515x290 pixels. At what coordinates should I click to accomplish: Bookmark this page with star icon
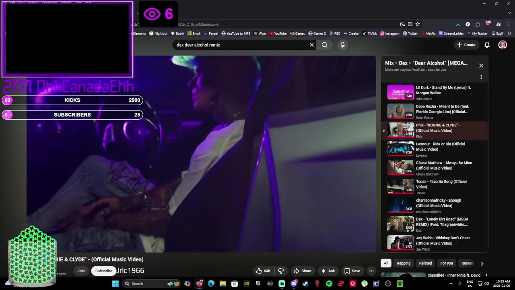coord(418,24)
